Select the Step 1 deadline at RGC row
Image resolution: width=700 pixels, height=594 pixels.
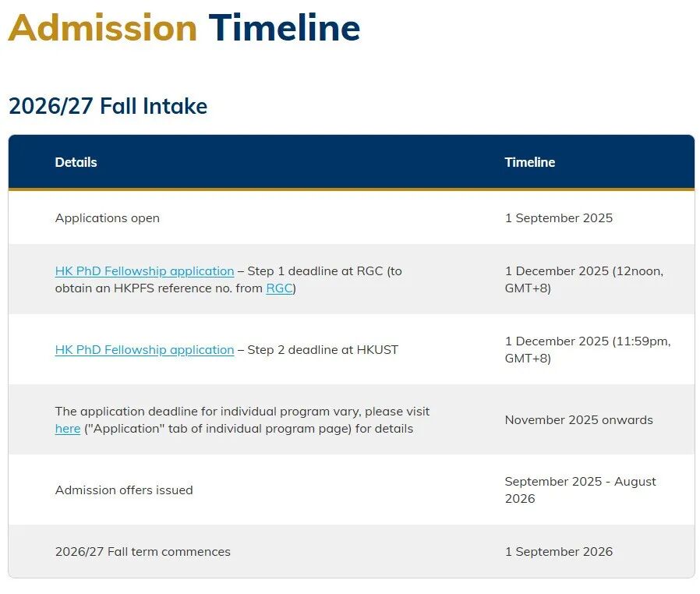pos(234,279)
